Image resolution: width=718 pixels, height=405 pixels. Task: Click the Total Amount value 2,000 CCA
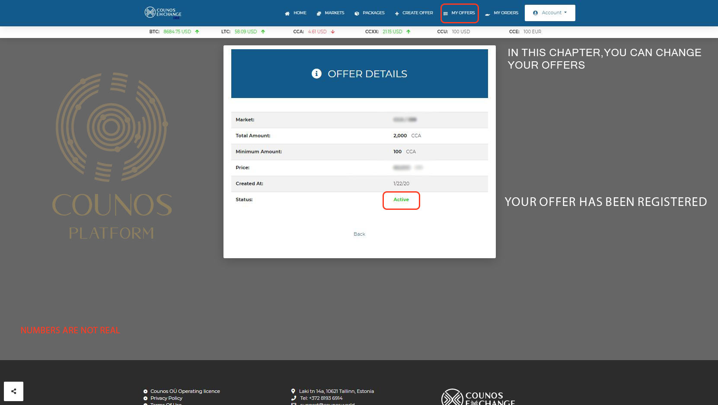tap(407, 136)
